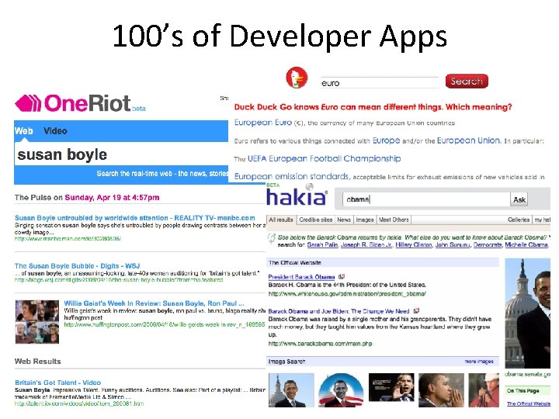The image size is (559, 419).
Task: Click the DuckDuckGo duck logo
Action: [x=297, y=78]
